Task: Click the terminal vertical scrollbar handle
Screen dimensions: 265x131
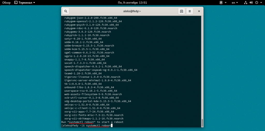Action: (x=202, y=122)
